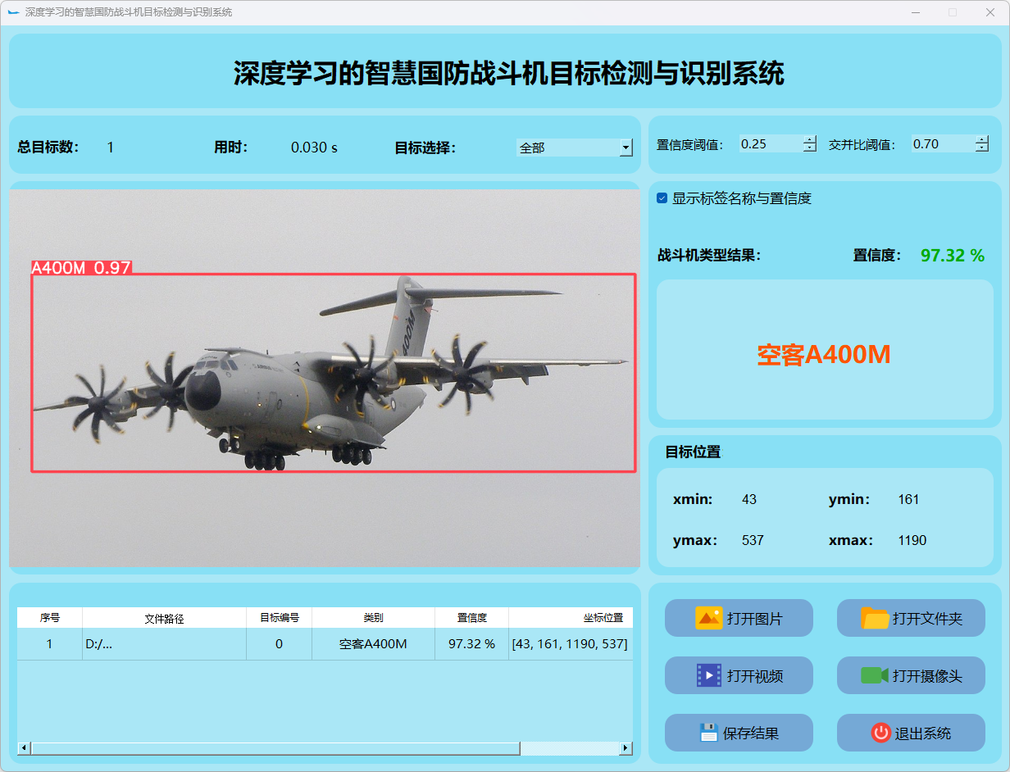
Task: Click the 打开图片 button label
Action: click(755, 619)
